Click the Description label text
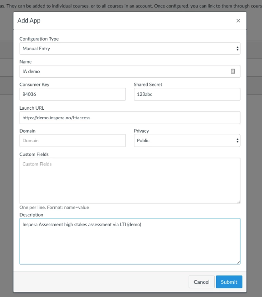 [31, 215]
